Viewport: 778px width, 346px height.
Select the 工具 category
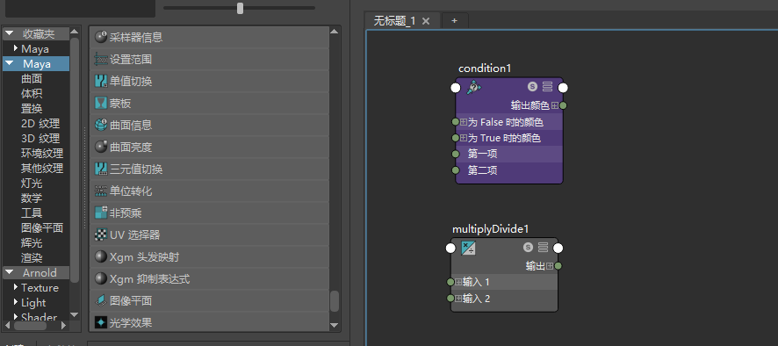[32, 213]
